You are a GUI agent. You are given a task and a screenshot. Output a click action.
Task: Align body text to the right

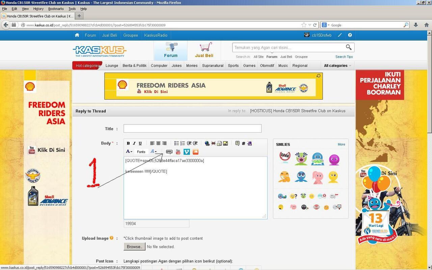[x=164, y=143]
